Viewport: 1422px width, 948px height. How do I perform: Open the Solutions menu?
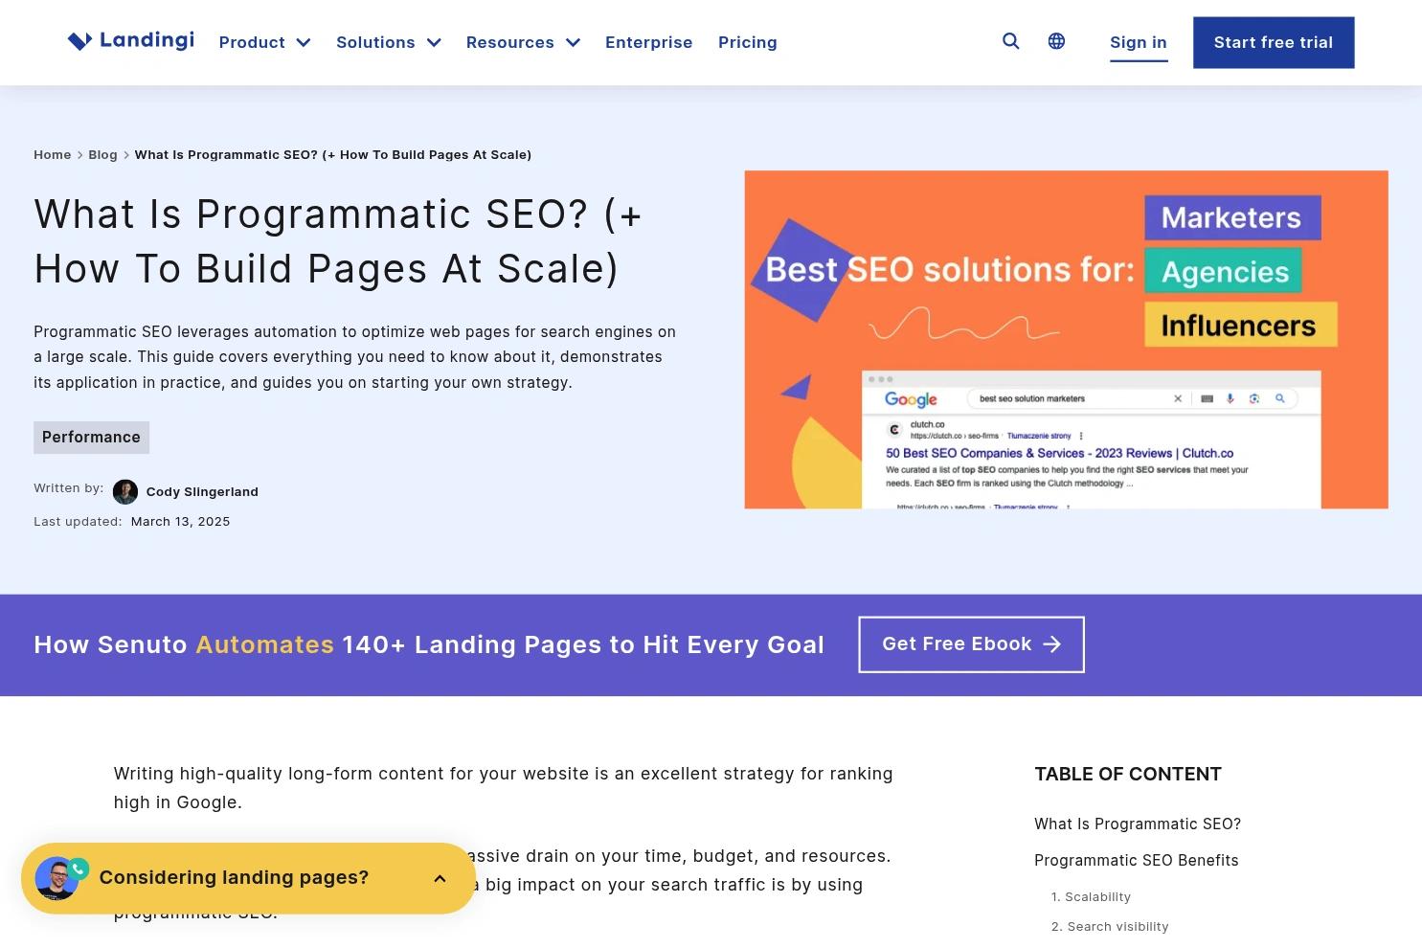[375, 42]
